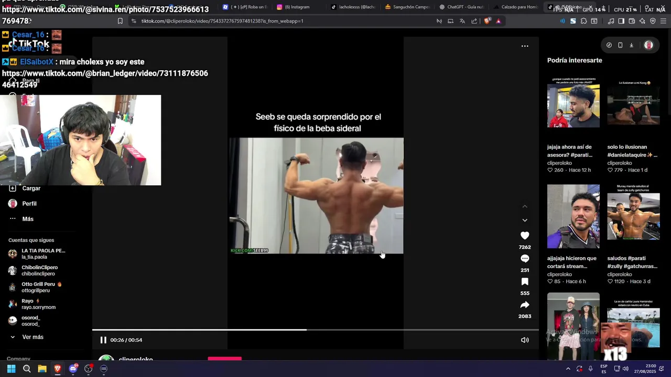Screen dimensions: 671x377
Task: Click the mobile app phone icon
Action: coord(620,45)
